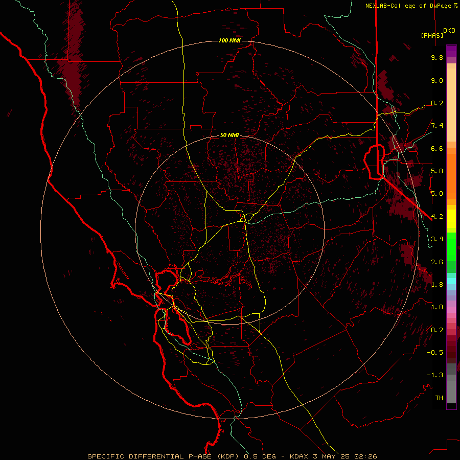Click the 2.6 legend value
The width and height of the screenshot is (460, 460).
[437, 262]
